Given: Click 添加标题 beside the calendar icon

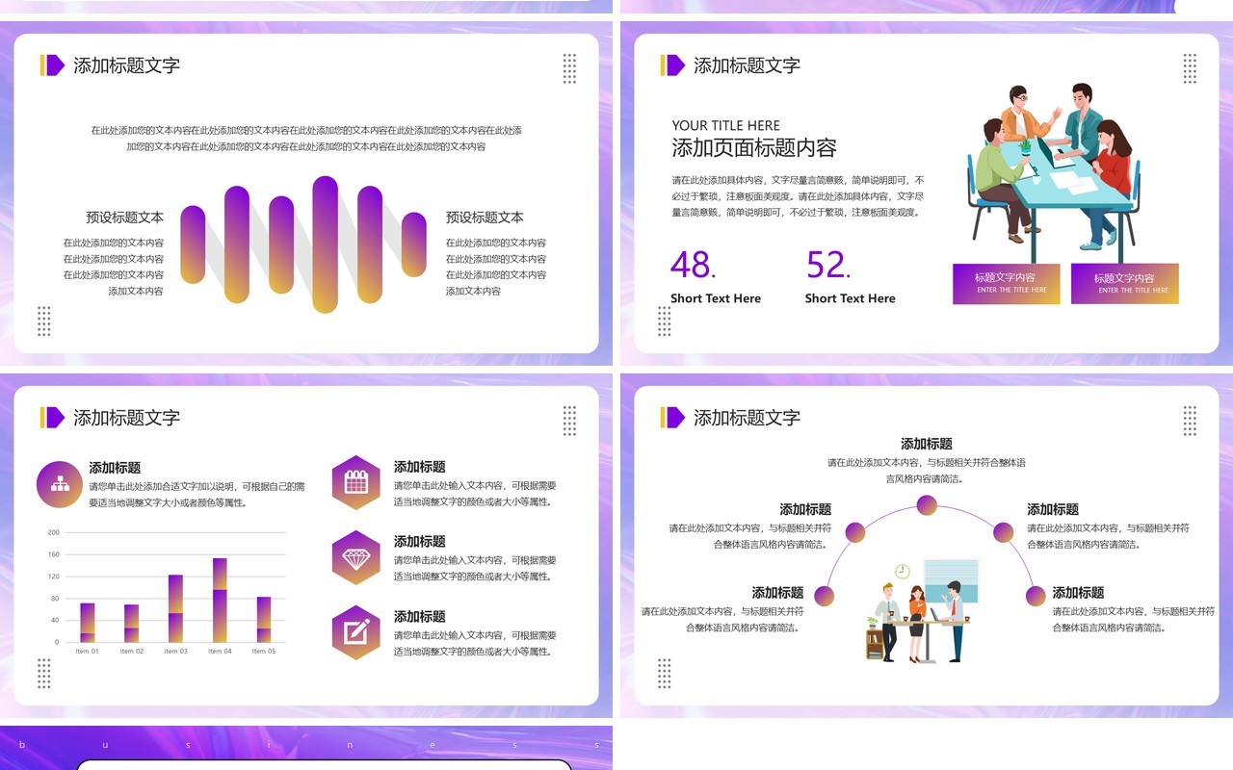Looking at the screenshot, I should click(419, 467).
